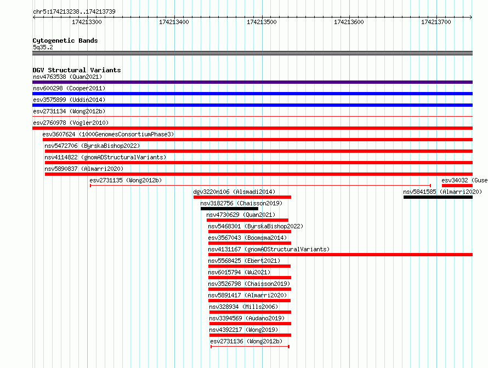Click nsv4730629 (Quan2021) label
Viewport: 488px width, 368px height.
(241, 215)
